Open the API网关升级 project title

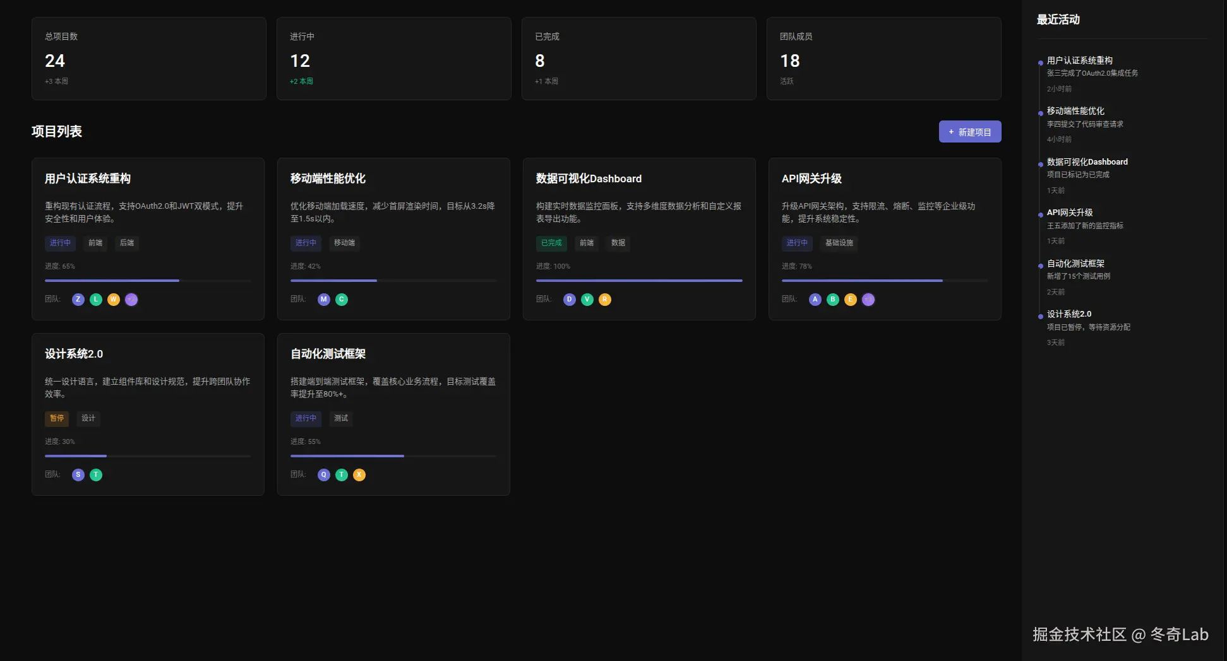coord(811,178)
